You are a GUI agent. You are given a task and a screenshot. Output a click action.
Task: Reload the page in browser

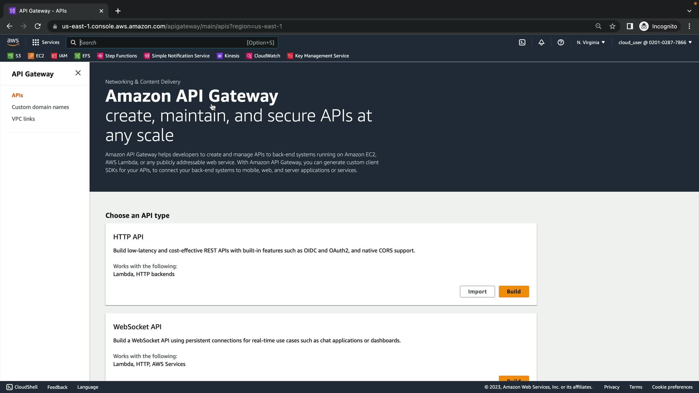37,26
